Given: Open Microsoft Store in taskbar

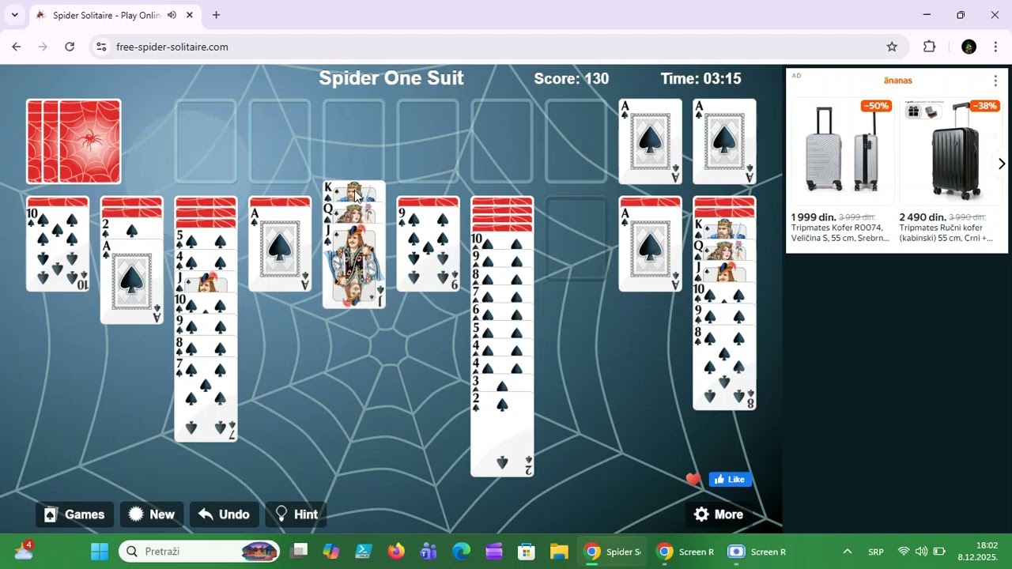Looking at the screenshot, I should (x=526, y=552).
